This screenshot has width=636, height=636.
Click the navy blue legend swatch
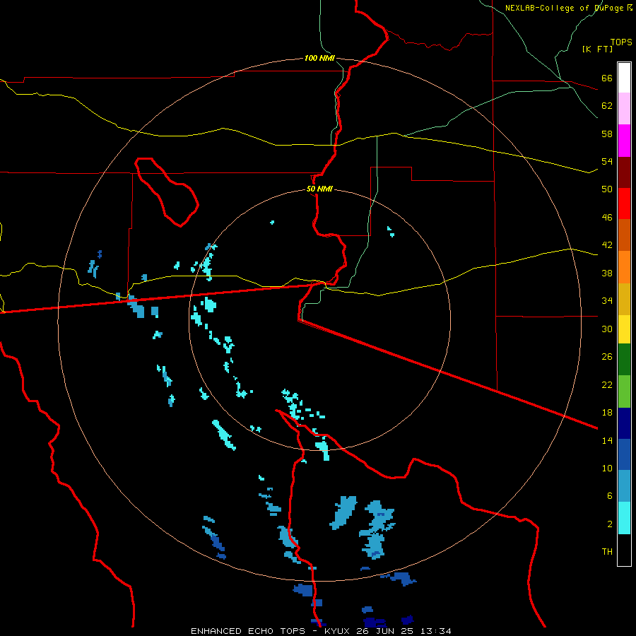[x=624, y=423]
